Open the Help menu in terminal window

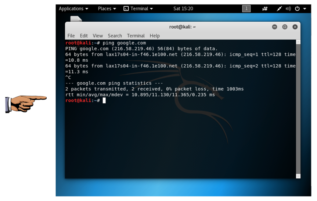(155, 36)
